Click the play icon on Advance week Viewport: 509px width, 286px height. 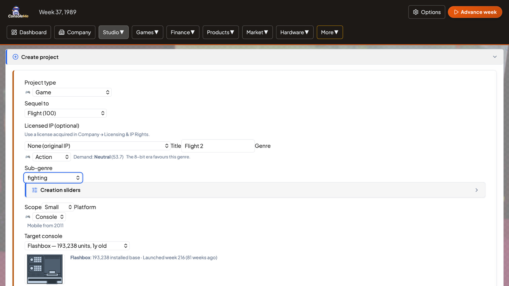coord(456,12)
